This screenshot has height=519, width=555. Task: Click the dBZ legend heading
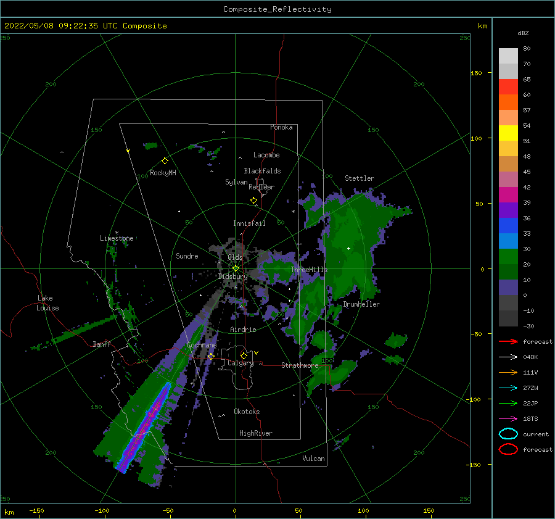point(523,33)
